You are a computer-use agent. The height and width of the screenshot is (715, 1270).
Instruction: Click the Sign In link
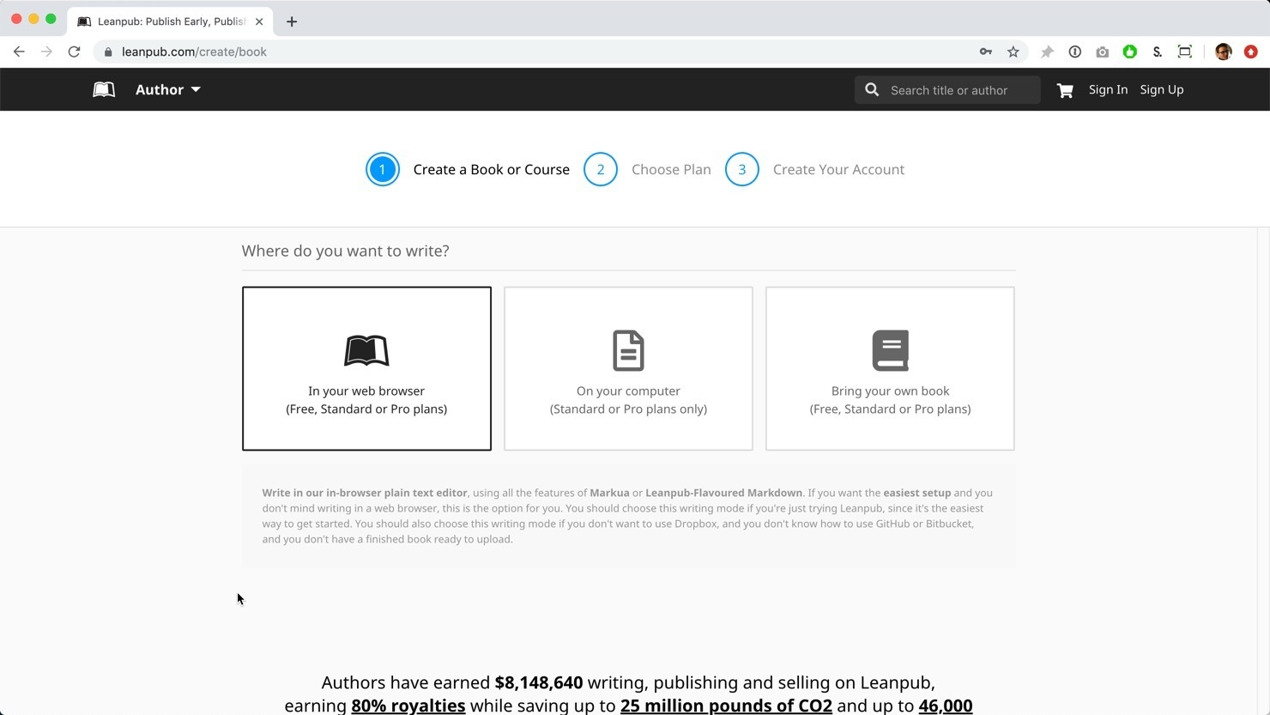point(1108,90)
